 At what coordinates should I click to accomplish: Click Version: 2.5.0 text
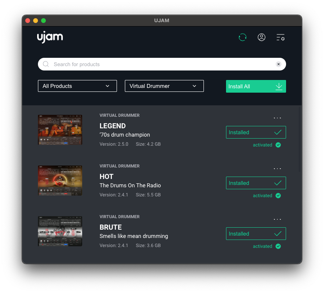(114, 144)
